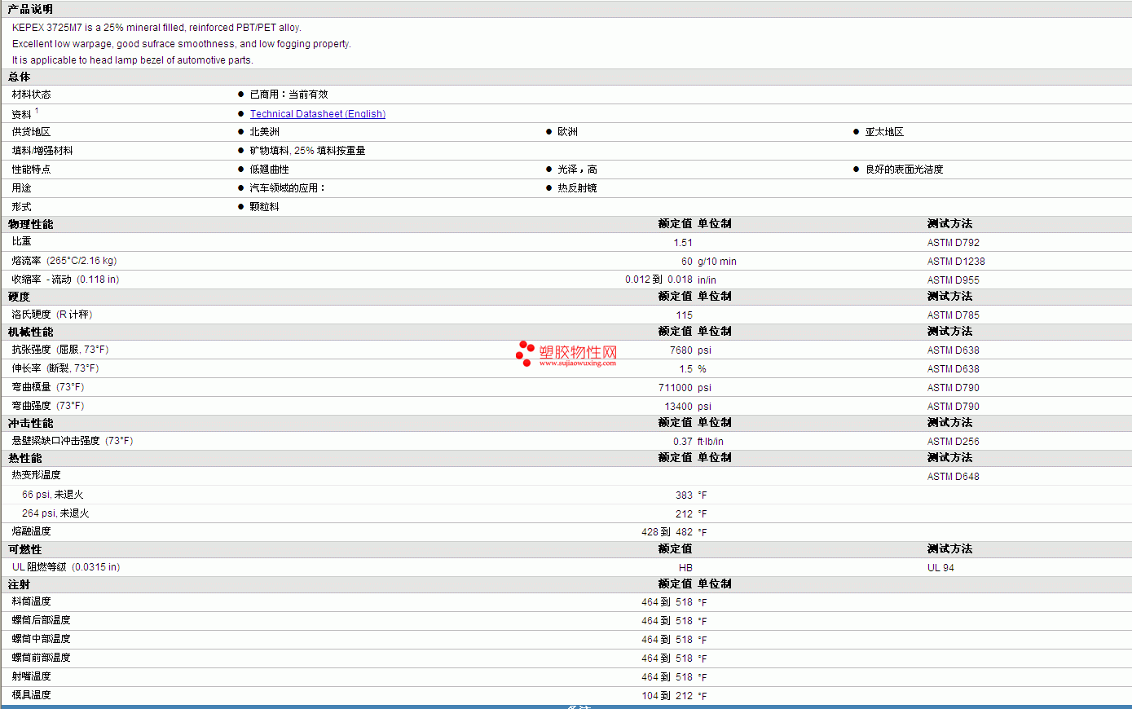Click ASTM D785 test method
This screenshot has width=1132, height=709.
click(954, 315)
